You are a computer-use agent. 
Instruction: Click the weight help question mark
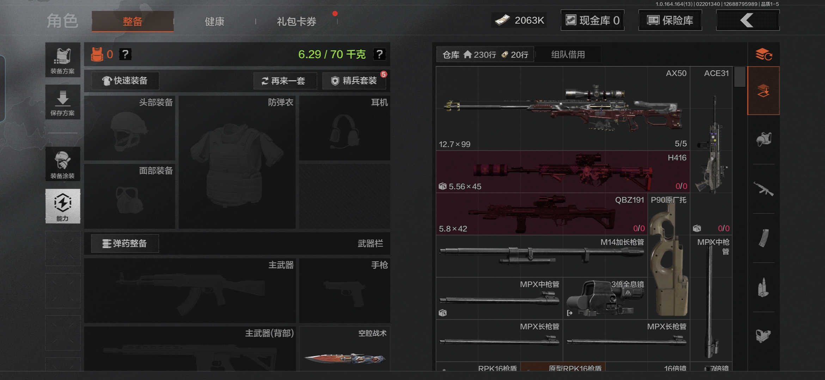379,54
